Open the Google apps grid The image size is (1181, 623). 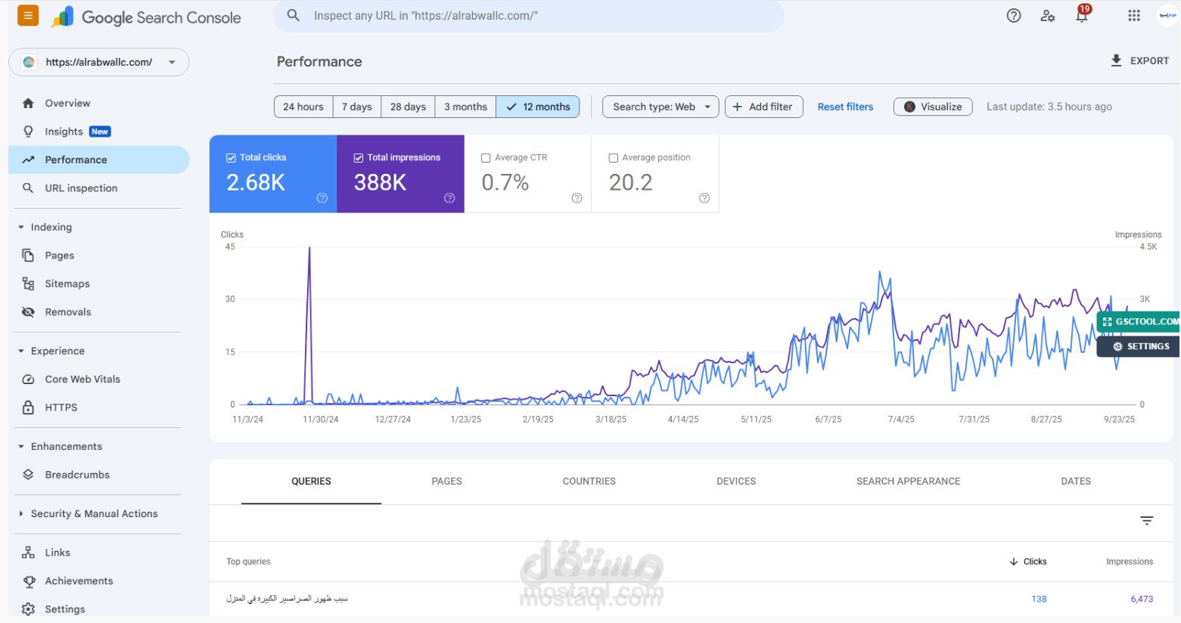coord(1133,15)
